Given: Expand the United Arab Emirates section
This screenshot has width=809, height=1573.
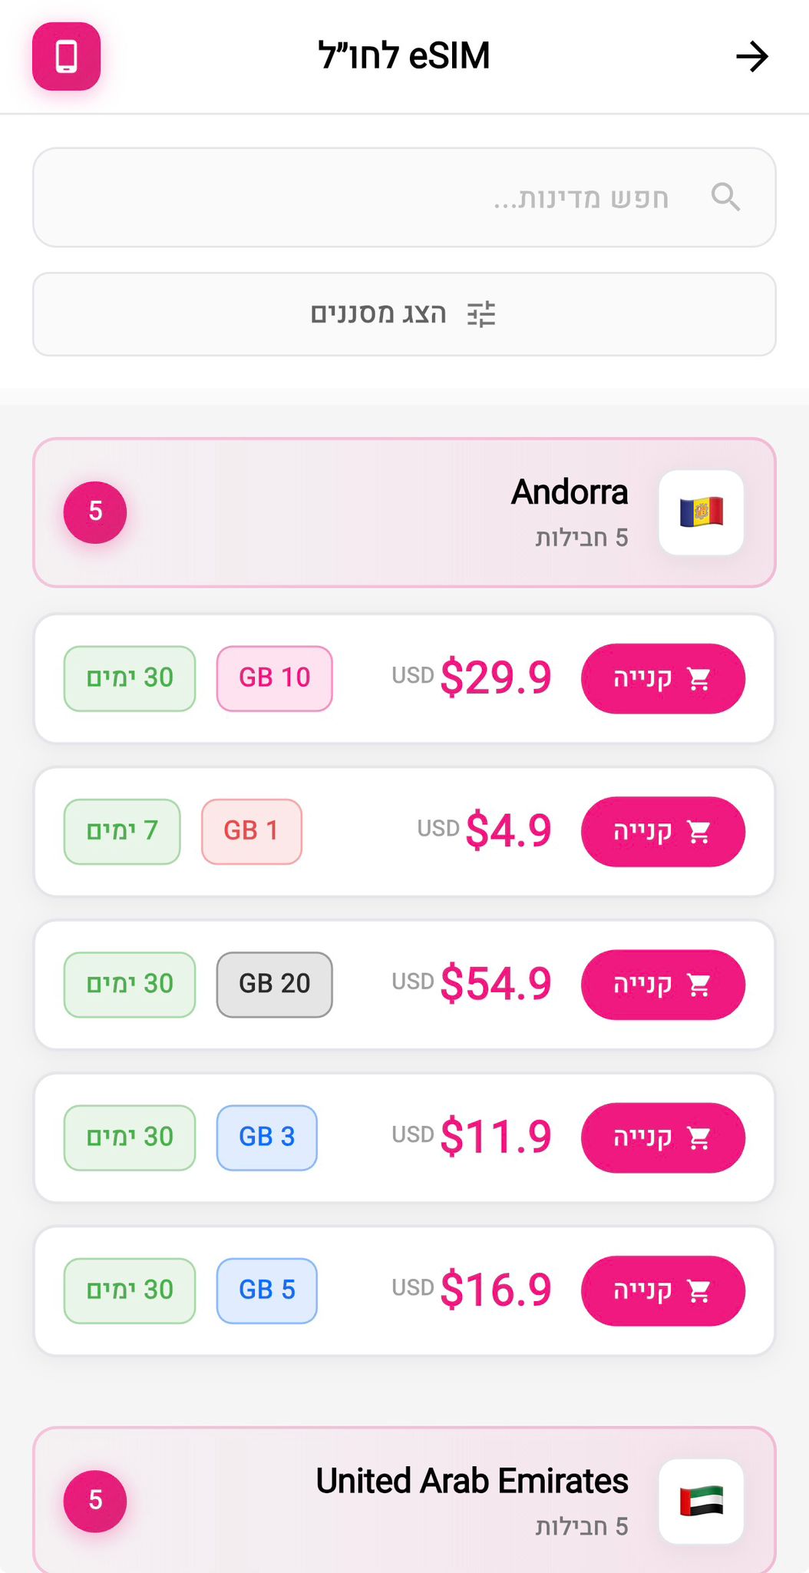Looking at the screenshot, I should pos(404,1500).
